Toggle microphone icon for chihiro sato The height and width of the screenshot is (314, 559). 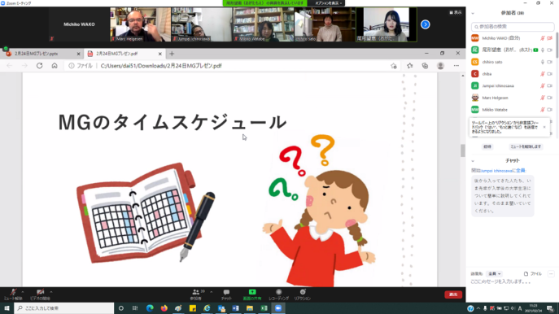click(543, 62)
